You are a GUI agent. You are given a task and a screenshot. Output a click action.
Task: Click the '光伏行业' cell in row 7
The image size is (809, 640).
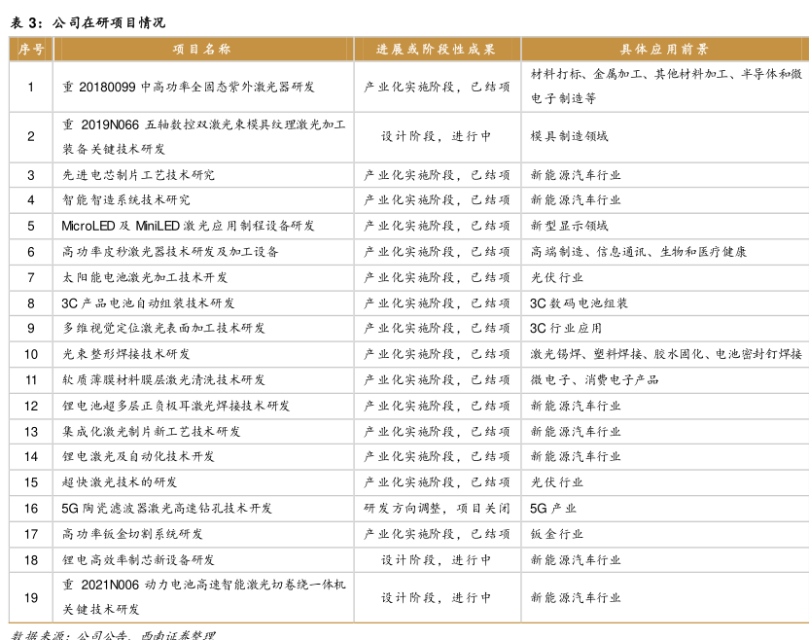(x=557, y=277)
